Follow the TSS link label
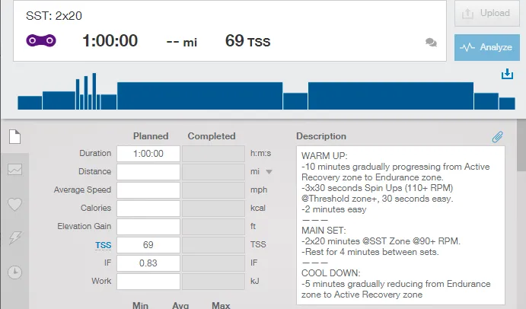The image size is (526, 309). click(103, 245)
